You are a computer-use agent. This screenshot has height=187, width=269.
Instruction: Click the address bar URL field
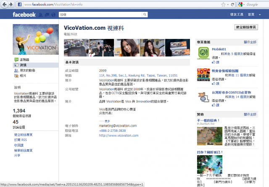(122, 5)
